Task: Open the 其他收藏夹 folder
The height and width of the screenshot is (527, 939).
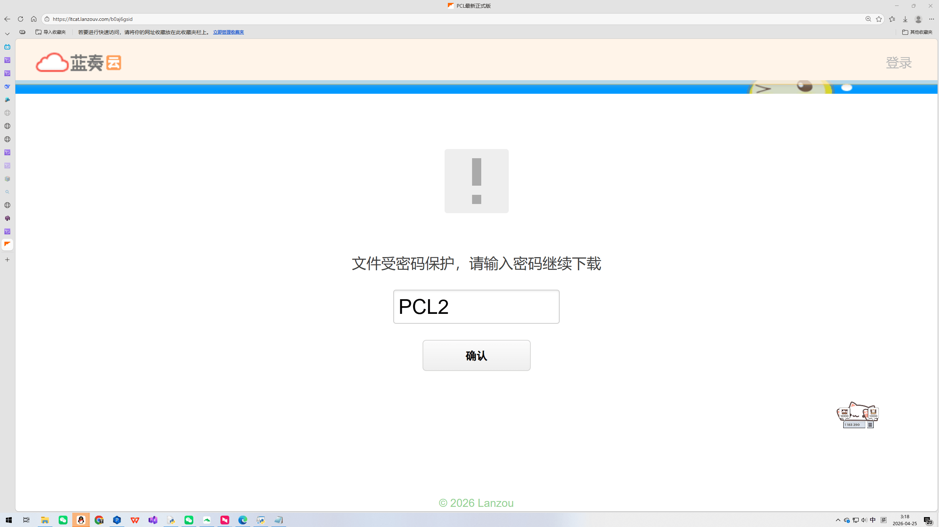Action: click(917, 32)
